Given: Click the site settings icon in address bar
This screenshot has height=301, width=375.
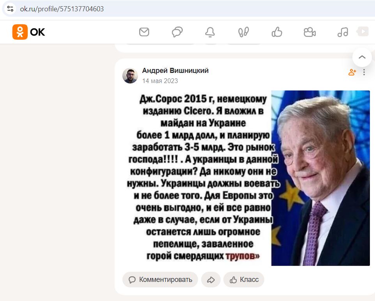Looking at the screenshot, I should coord(10,9).
